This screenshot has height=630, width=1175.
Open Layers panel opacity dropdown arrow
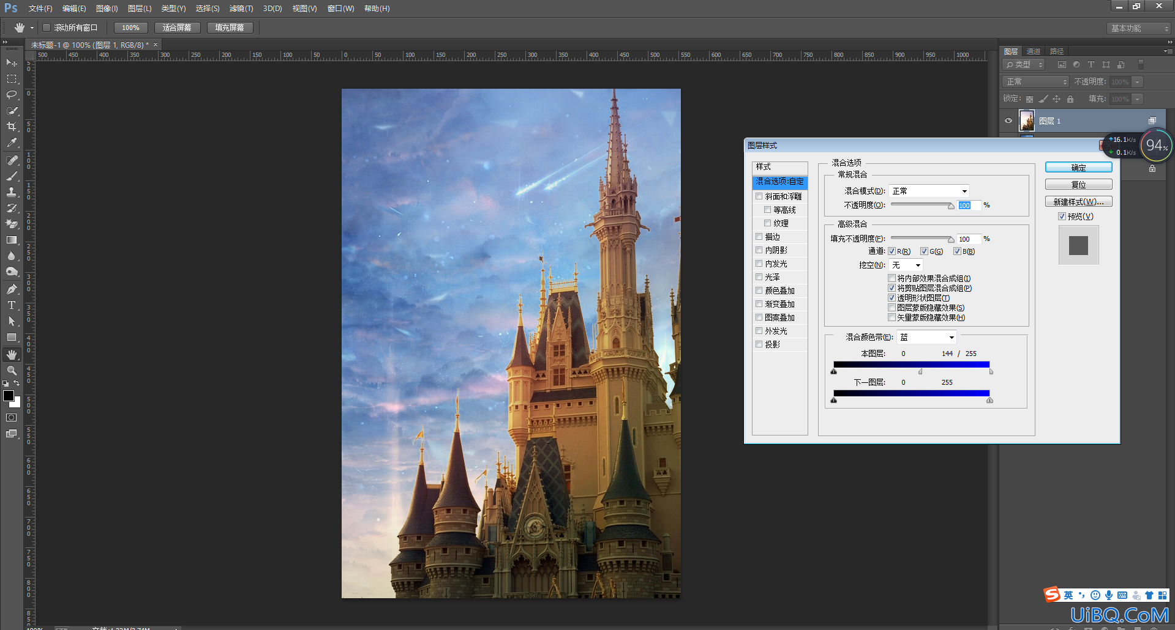(1137, 82)
